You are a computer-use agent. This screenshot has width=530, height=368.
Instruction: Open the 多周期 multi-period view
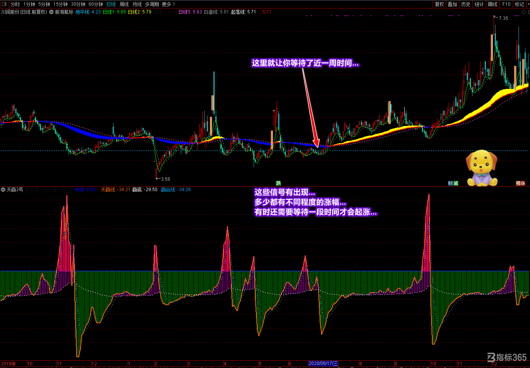click(x=152, y=4)
